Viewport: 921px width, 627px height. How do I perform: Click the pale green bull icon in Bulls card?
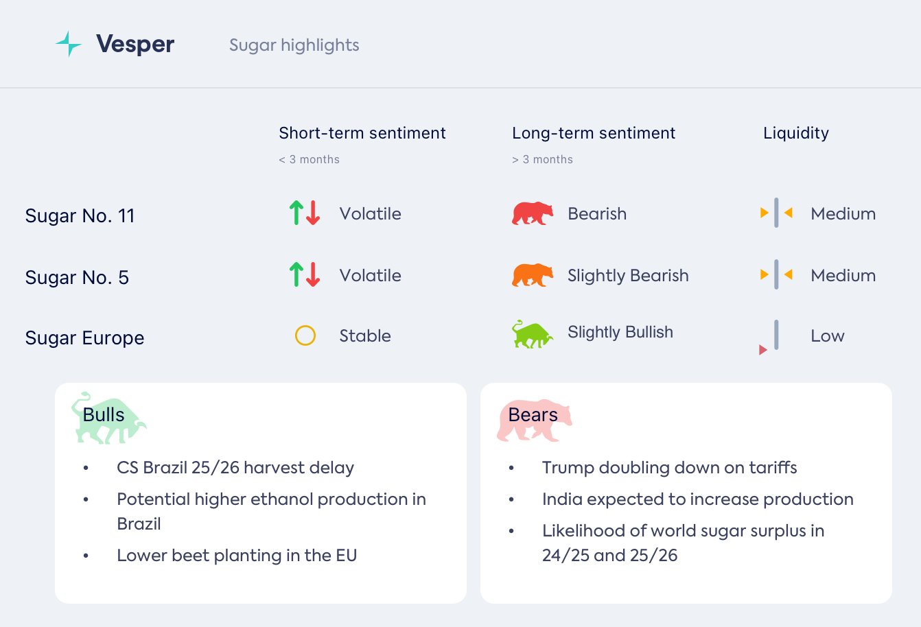tap(108, 418)
